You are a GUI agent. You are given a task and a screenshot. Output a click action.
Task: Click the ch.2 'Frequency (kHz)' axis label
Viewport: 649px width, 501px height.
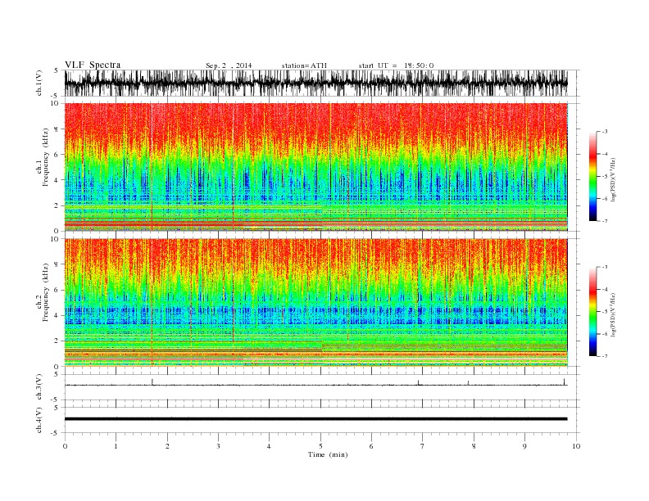(x=45, y=293)
